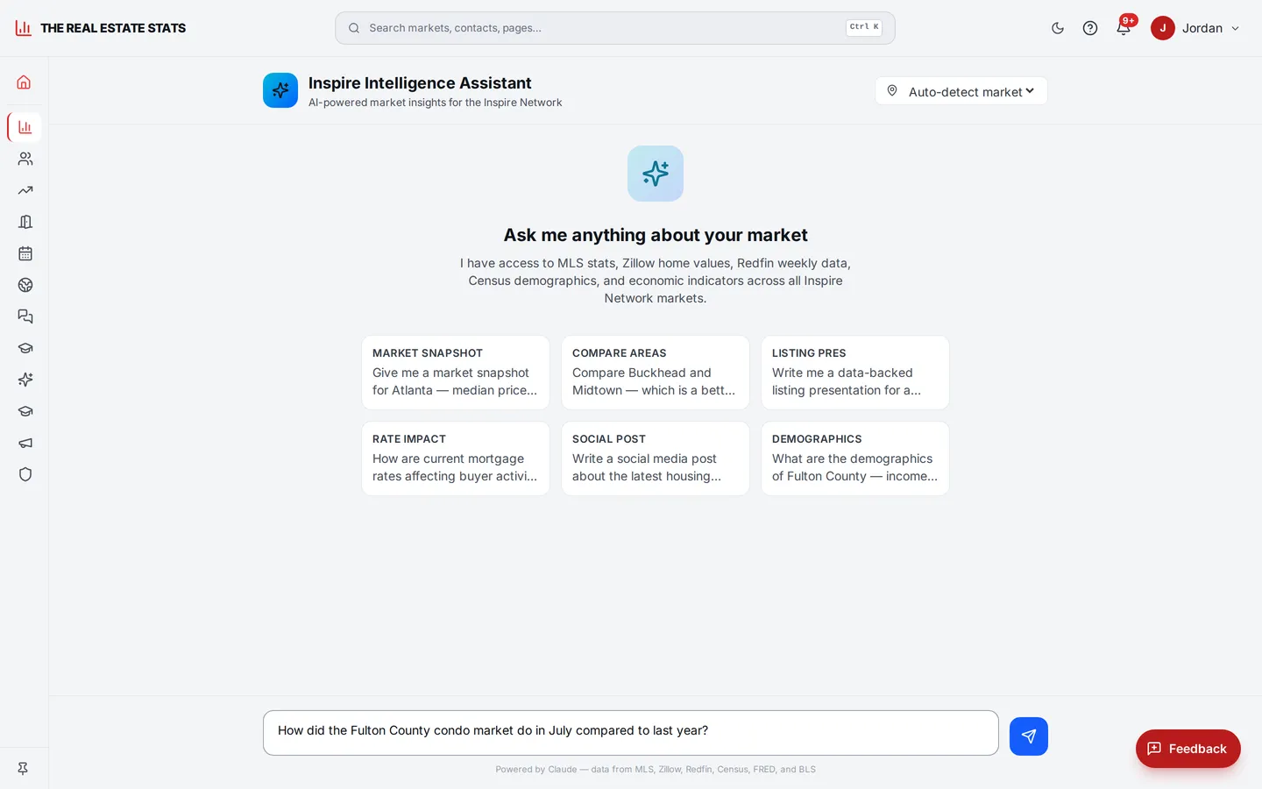Open the building sidebar icon
This screenshot has width=1262, height=789.
[25, 222]
